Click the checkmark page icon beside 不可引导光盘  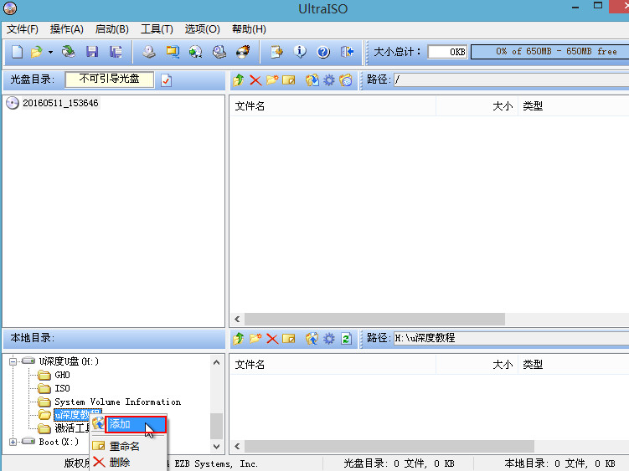pyautogui.click(x=166, y=80)
